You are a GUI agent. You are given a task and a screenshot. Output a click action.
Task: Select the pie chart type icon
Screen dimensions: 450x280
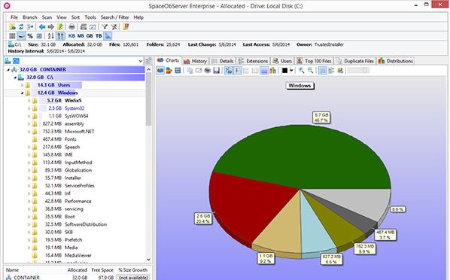160,70
